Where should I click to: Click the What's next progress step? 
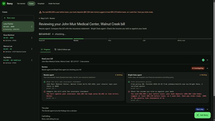pyautogui.click(x=194, y=40)
